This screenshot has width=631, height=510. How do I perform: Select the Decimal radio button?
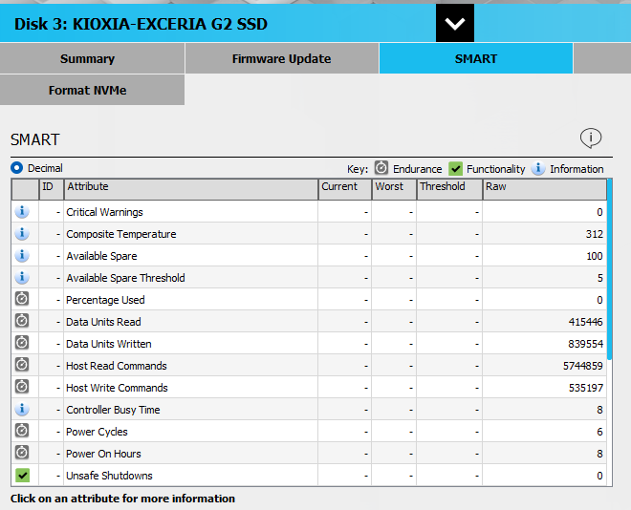pos(17,167)
